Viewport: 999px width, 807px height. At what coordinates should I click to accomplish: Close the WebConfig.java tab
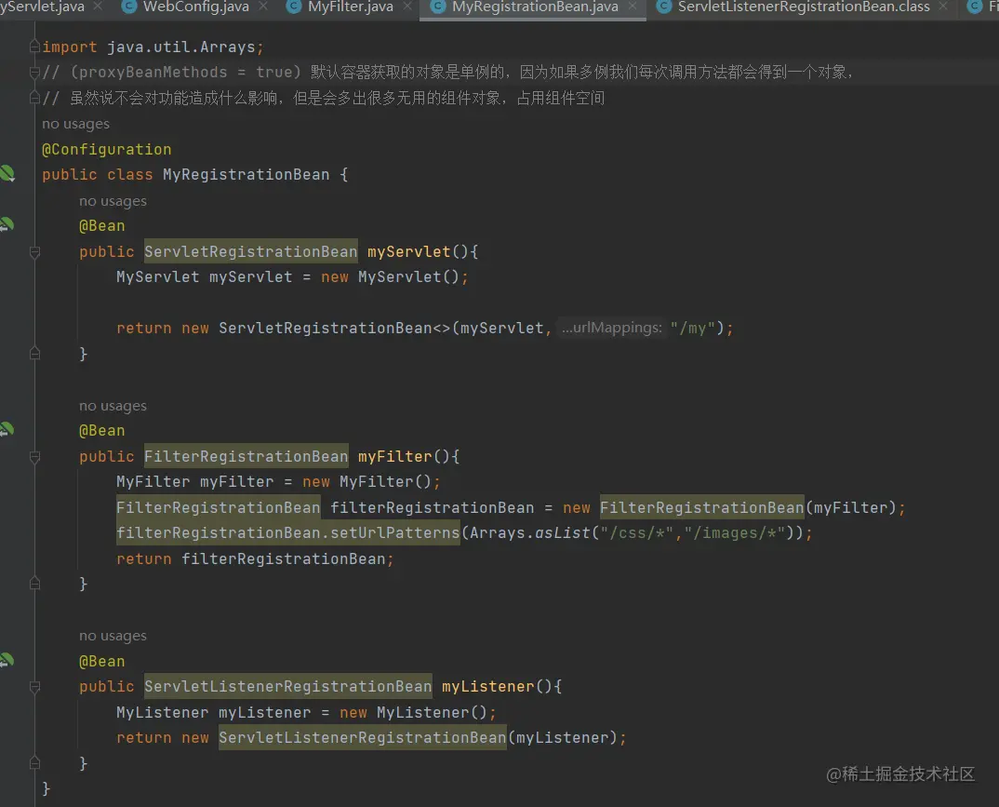pos(263,7)
